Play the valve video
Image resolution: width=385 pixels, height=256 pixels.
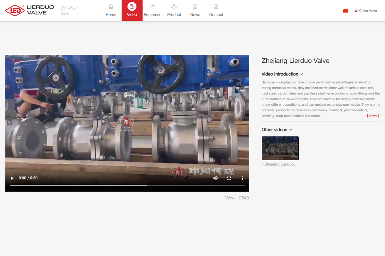click(x=12, y=178)
